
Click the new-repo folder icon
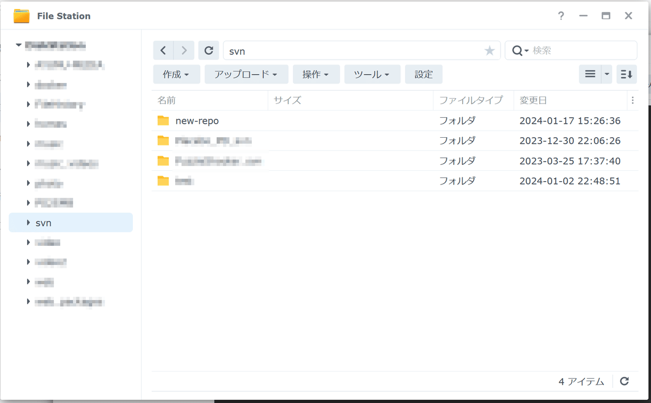click(x=163, y=120)
